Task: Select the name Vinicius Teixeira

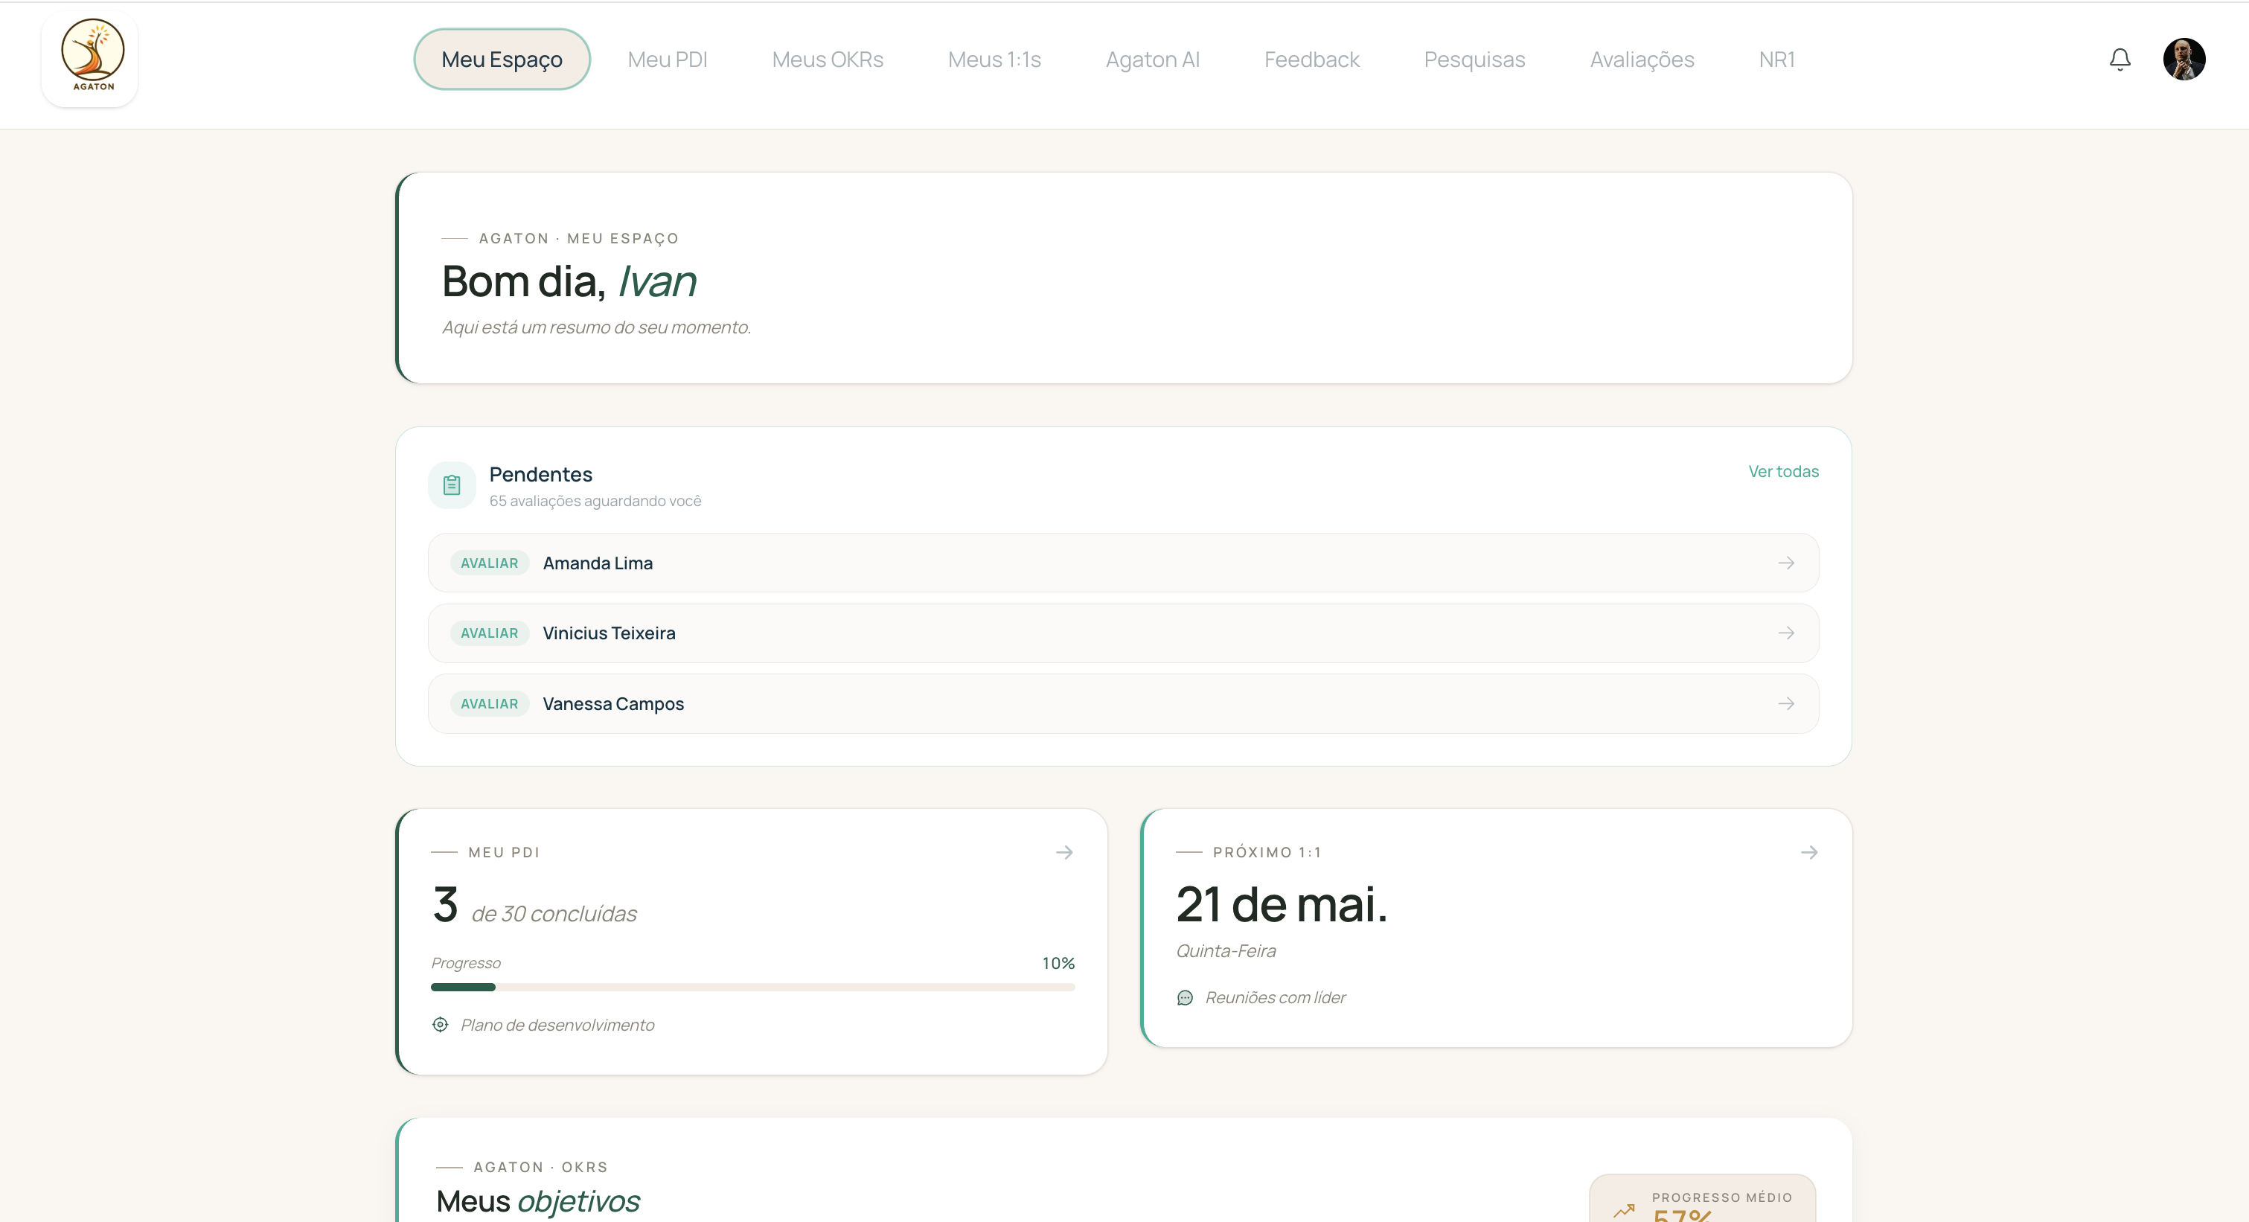Action: pos(609,633)
